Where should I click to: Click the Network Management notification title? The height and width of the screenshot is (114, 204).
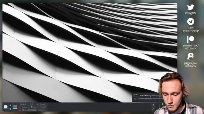[149, 96]
